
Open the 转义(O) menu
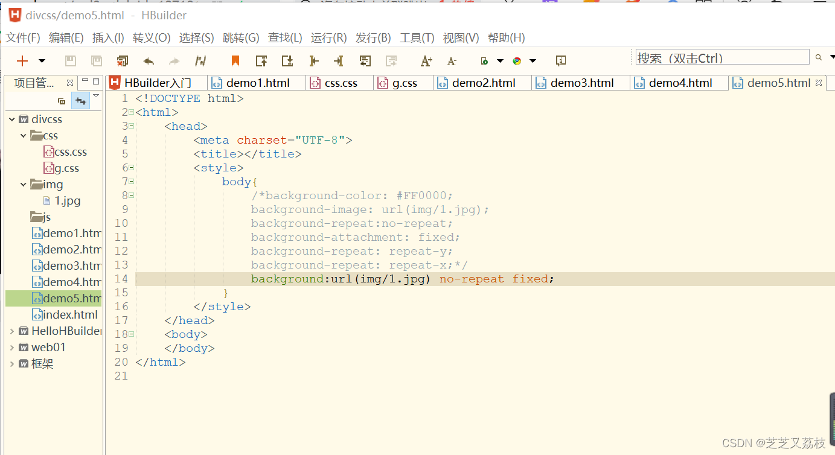tap(152, 37)
